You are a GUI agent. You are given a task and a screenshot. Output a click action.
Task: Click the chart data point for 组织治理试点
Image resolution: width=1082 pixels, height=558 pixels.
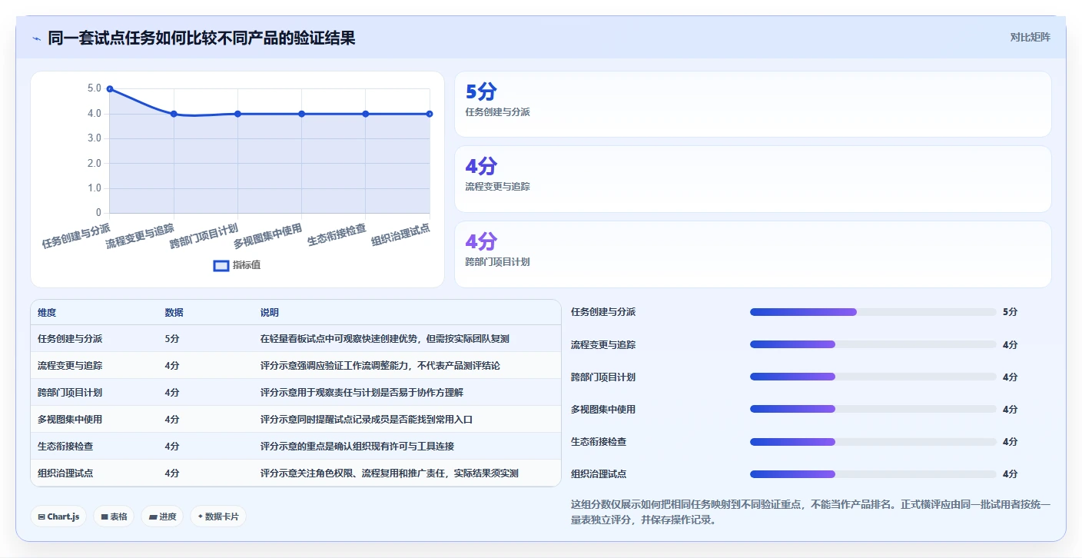click(x=430, y=114)
